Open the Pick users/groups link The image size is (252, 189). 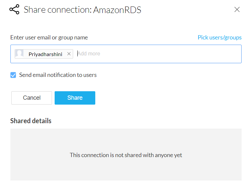[219, 37]
